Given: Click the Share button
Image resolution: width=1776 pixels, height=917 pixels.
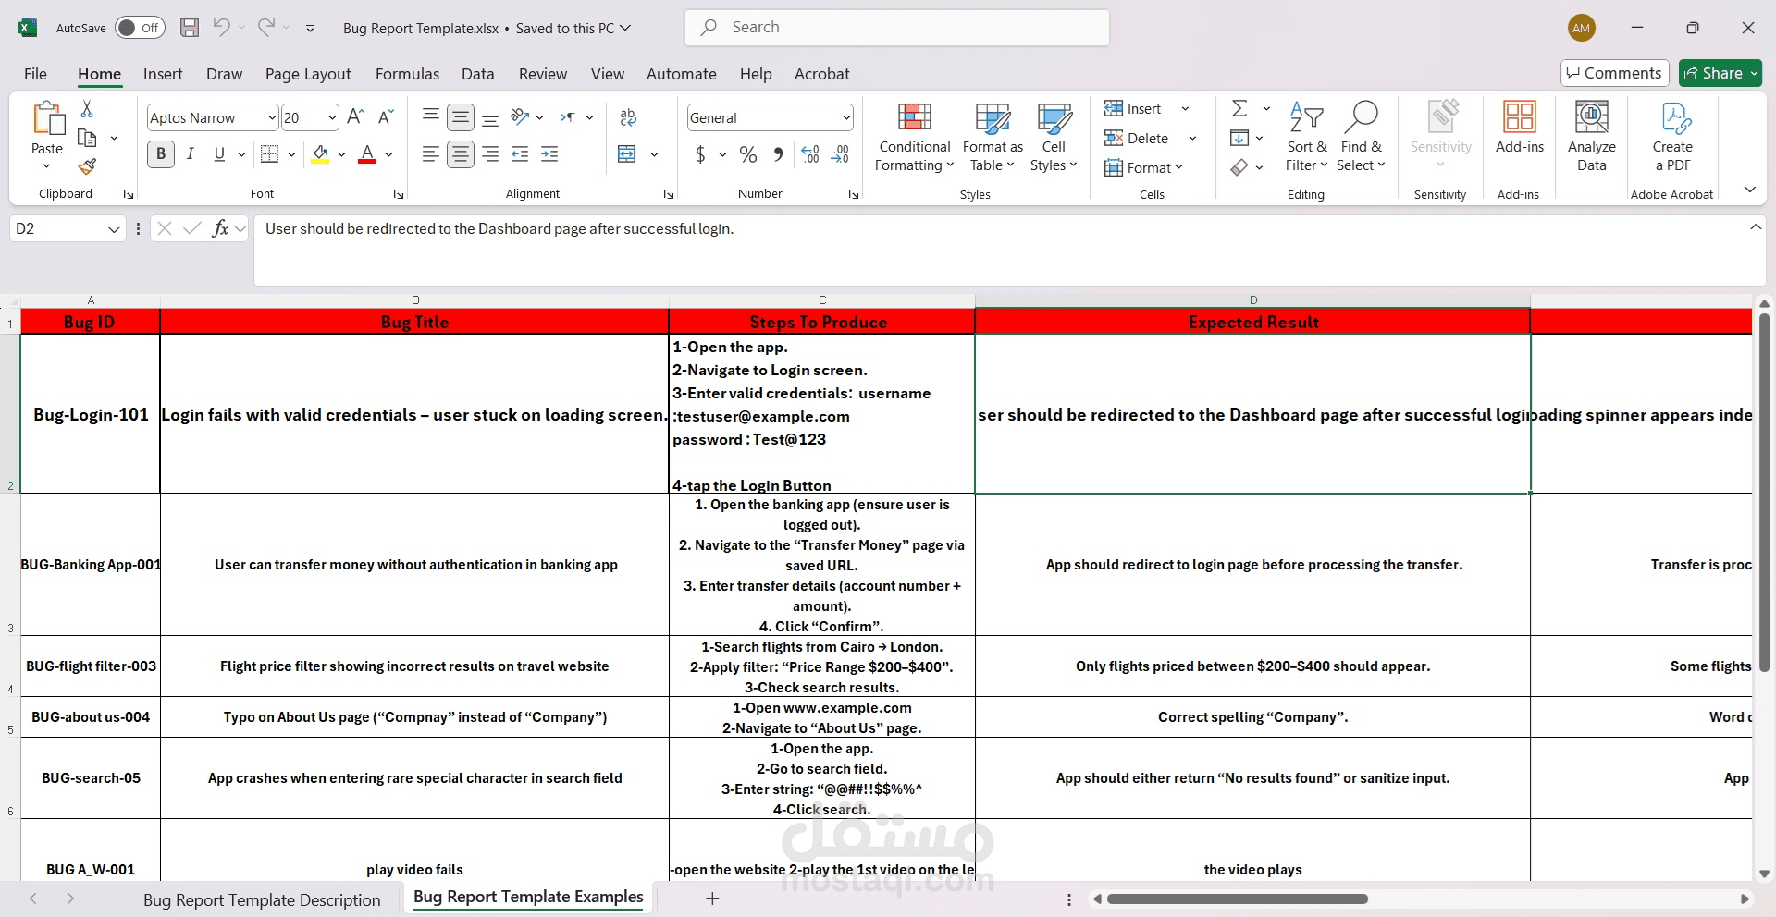Looking at the screenshot, I should [1720, 73].
